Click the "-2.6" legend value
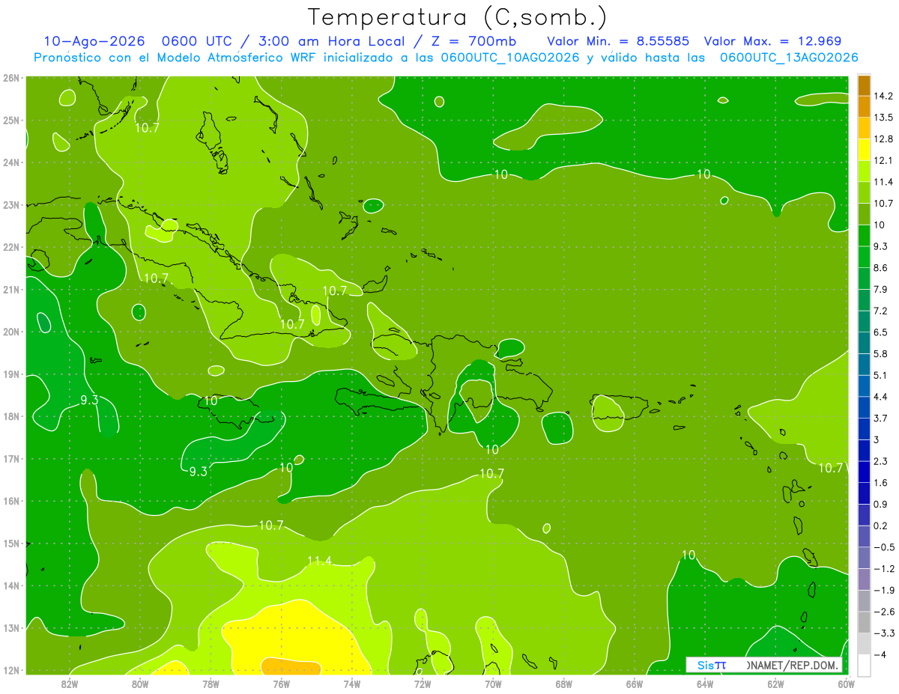 coord(886,612)
